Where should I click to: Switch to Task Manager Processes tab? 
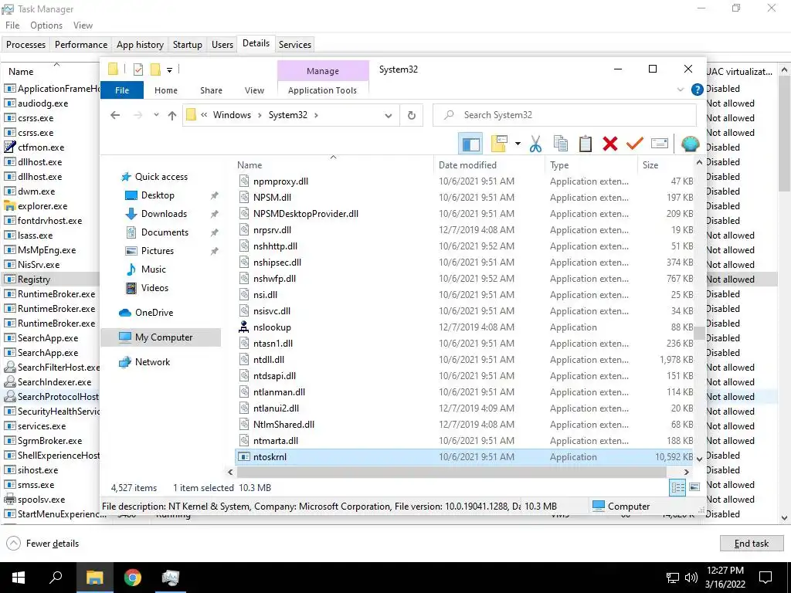click(x=25, y=44)
